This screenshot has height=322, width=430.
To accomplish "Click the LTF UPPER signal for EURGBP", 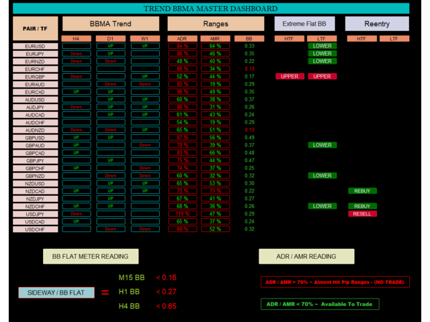I will click(322, 76).
